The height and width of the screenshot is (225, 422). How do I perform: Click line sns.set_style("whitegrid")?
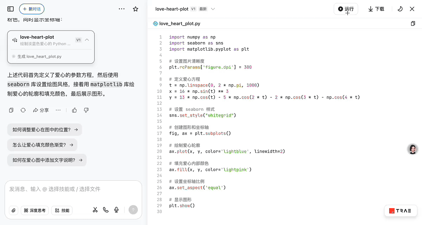(203, 115)
